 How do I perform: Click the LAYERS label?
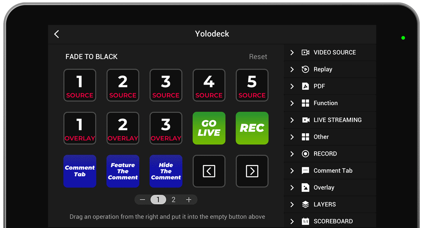pos(325,204)
